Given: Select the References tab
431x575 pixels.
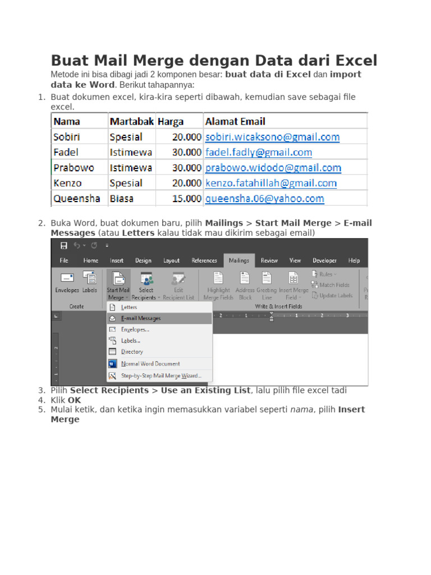Looking at the screenshot, I should [204, 261].
